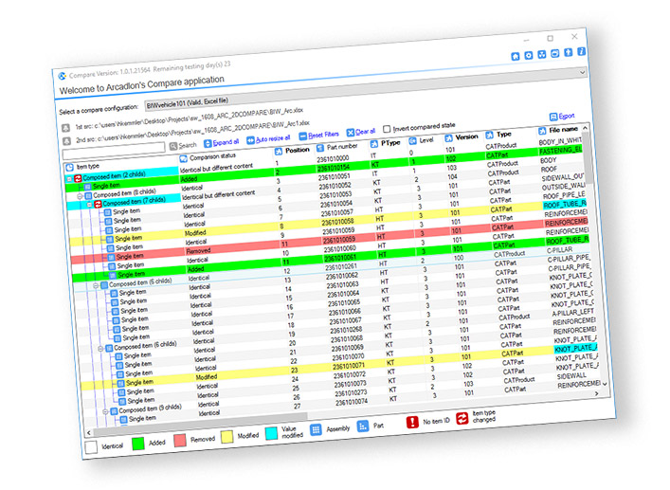Click the upward arrow upload icon
Image resolution: width=670 pixels, height=490 pixels.
568,52
